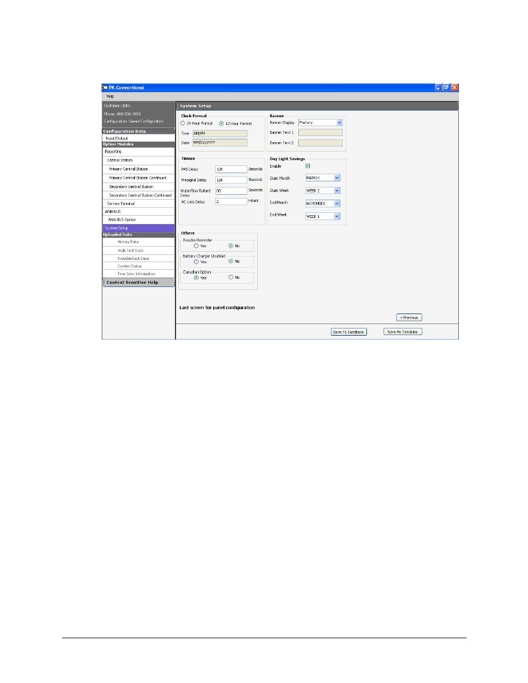Toggle Day Light Savings Enable checkbox
528x683 pixels.
coord(308,166)
